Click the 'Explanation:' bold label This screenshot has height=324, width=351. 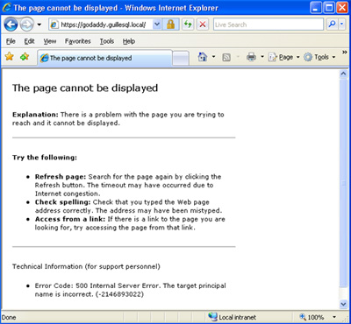35,115
